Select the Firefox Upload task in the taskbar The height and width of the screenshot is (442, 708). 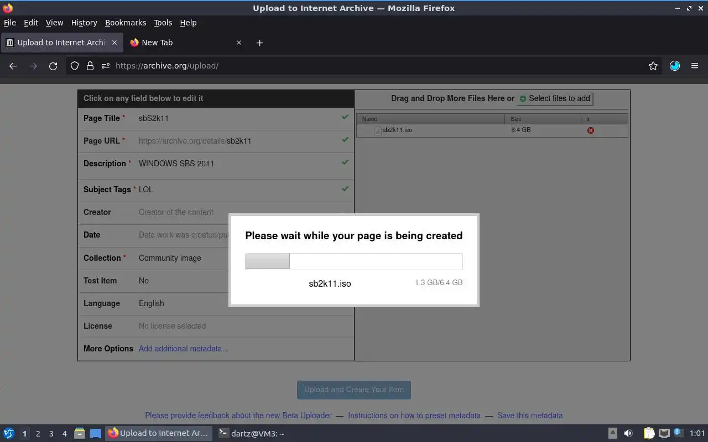[158, 434]
